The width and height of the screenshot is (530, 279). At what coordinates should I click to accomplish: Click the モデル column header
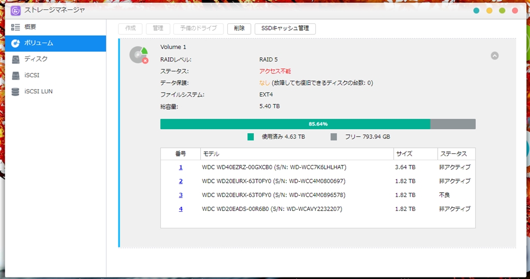pyautogui.click(x=297, y=154)
